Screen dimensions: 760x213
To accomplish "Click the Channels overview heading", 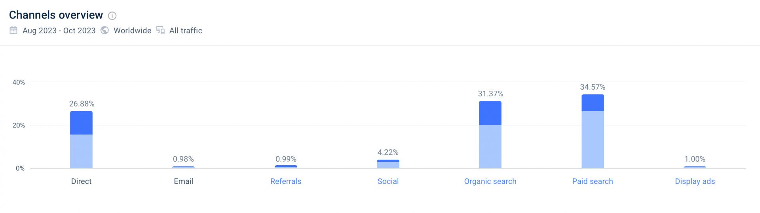I will [x=56, y=15].
